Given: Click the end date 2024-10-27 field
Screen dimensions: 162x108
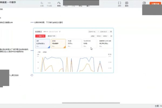Looking at the screenshot, I should coord(104,32).
